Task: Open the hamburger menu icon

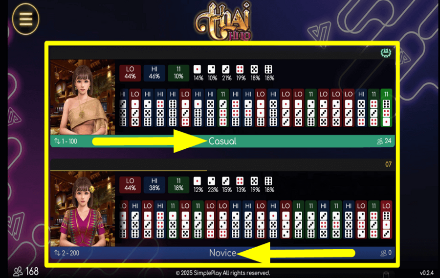Action: point(25,19)
